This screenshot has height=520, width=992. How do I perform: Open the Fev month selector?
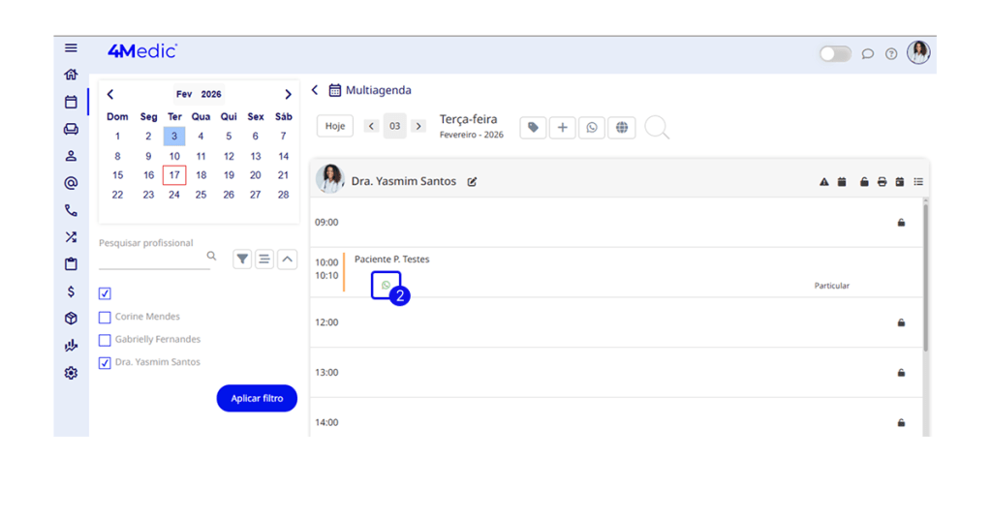183,95
